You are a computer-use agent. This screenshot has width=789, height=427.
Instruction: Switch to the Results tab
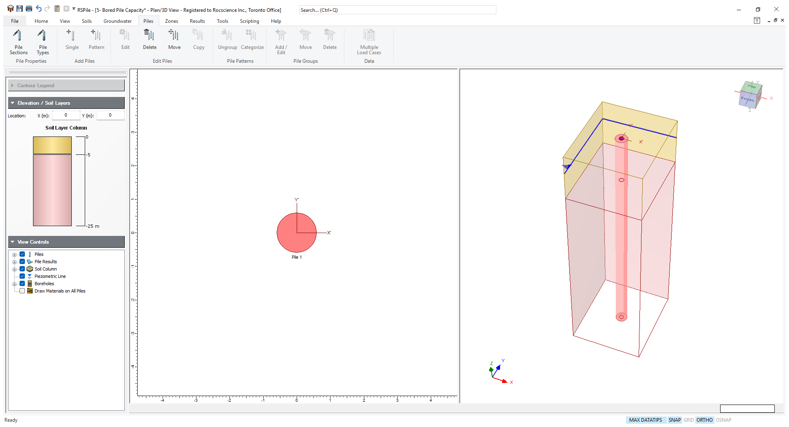(x=197, y=21)
